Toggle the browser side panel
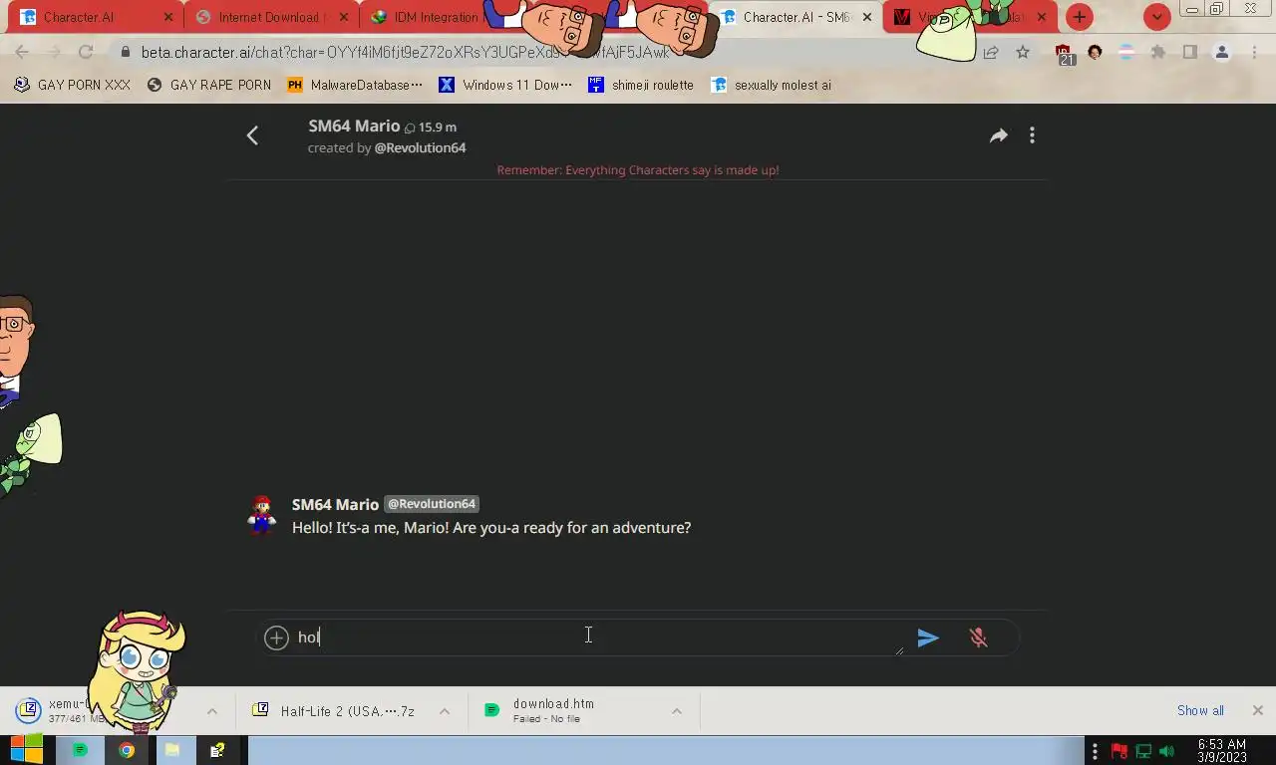 pyautogui.click(x=1189, y=52)
